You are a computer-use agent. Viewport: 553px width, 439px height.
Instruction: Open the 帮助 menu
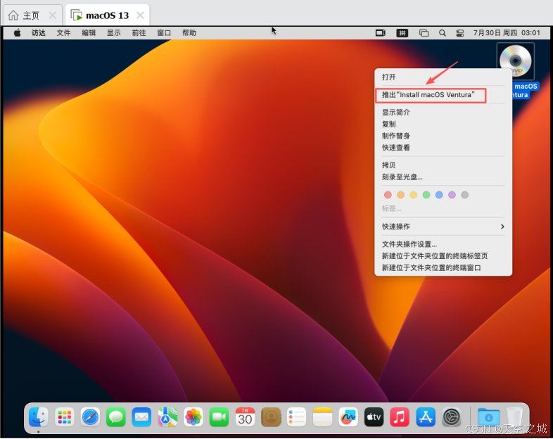(189, 33)
